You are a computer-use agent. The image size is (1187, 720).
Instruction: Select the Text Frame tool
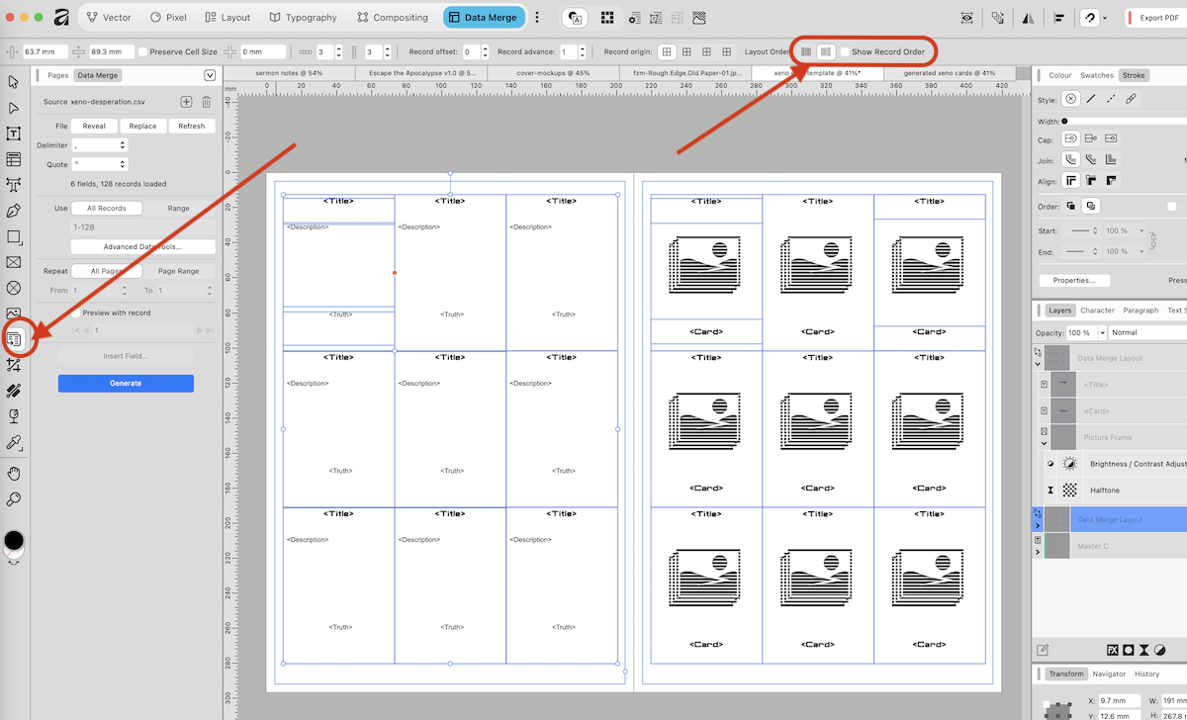click(14, 134)
